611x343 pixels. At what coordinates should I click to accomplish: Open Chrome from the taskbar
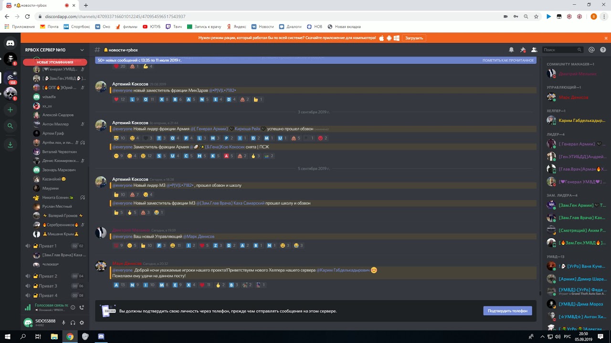(x=70, y=336)
